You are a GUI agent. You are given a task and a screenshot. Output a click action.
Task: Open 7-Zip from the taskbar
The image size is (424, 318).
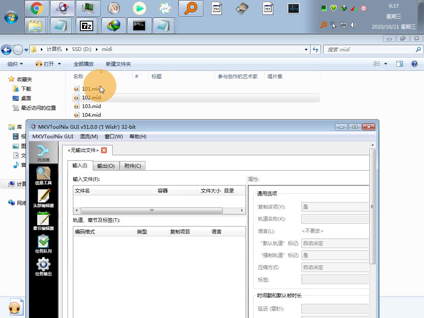point(88,26)
